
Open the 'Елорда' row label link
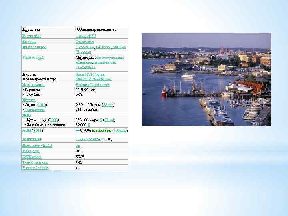click(x=29, y=42)
